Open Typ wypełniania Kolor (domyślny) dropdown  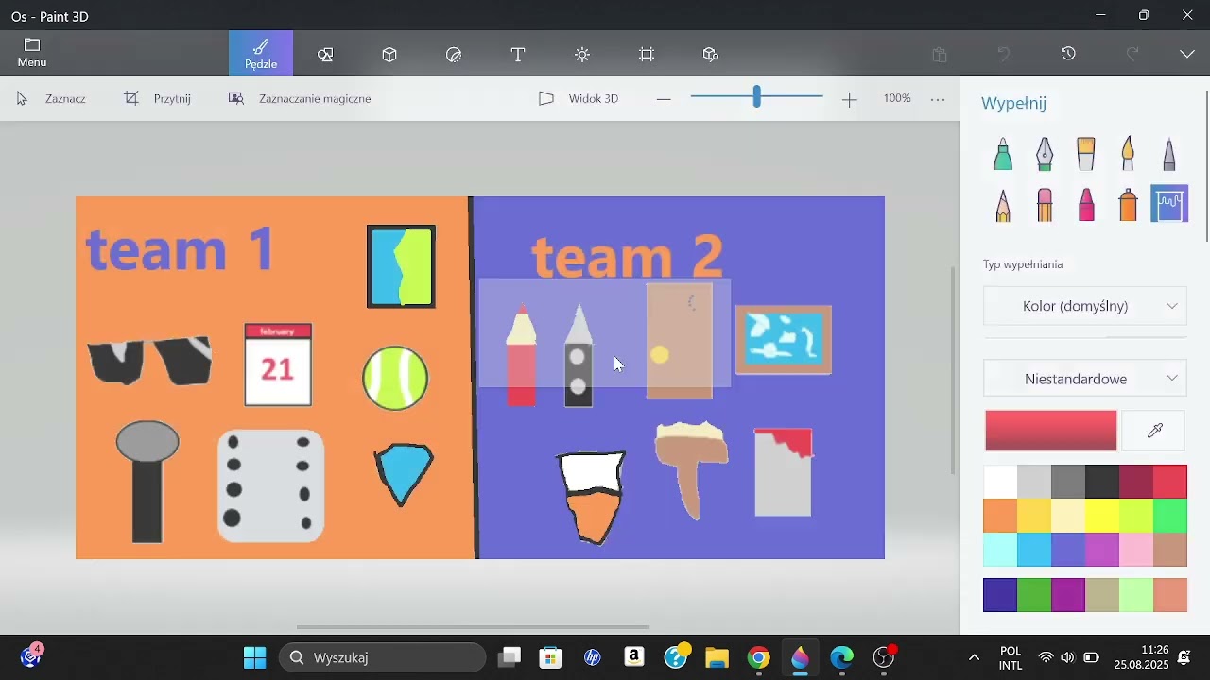1085,306
